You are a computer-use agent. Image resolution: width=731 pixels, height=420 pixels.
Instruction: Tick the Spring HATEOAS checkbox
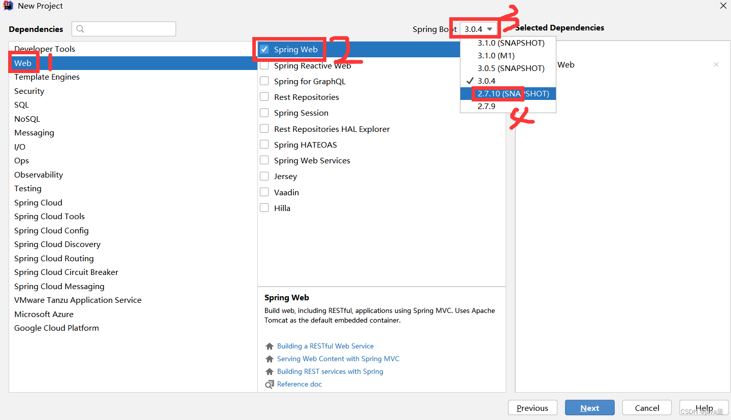264,145
